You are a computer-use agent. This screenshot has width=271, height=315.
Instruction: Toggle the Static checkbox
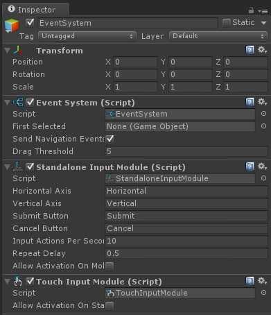click(227, 23)
